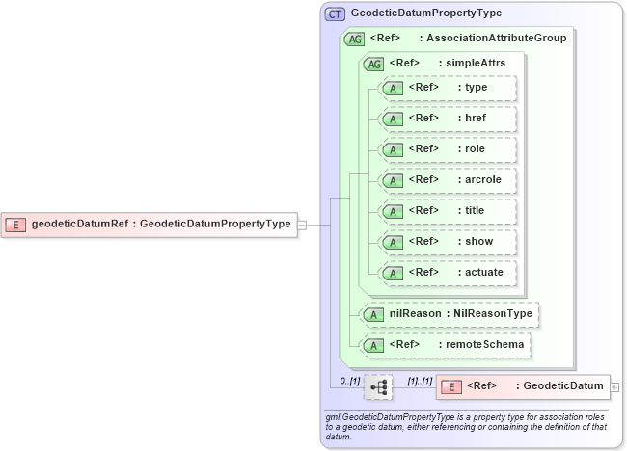Screen dimensions: 627x451
Task: Select the GeodeticDatumPropertyType complex type title
Action: pos(426,13)
